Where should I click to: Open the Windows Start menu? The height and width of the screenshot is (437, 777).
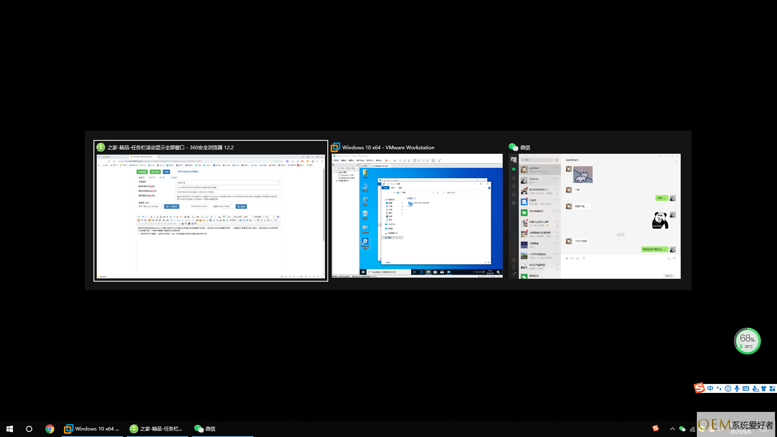(10, 429)
